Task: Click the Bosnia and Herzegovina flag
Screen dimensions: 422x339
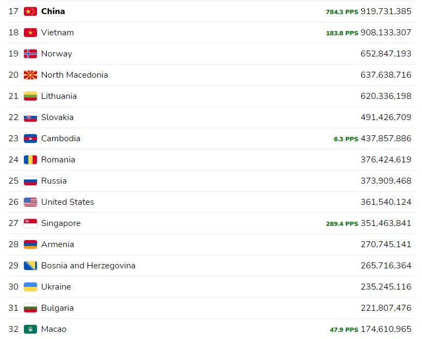Action: click(30, 266)
